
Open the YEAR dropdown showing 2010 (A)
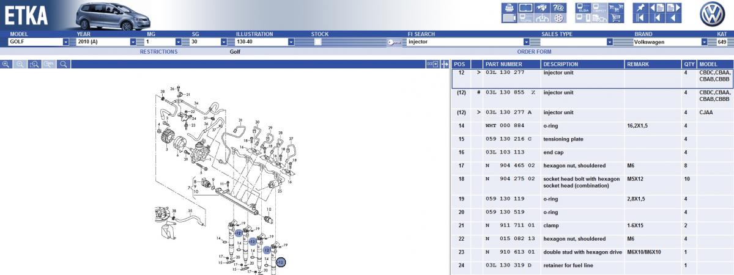pyautogui.click(x=106, y=42)
